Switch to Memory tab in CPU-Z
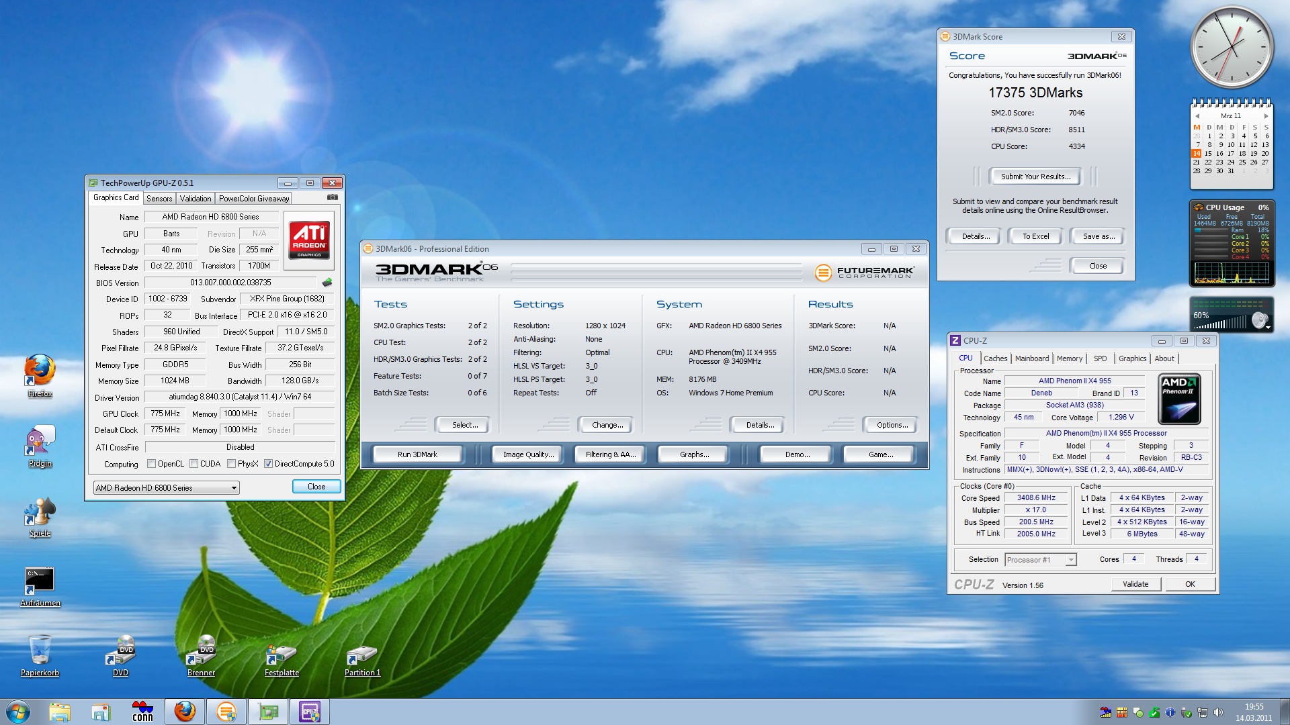Image resolution: width=1290 pixels, height=725 pixels. point(1070,358)
